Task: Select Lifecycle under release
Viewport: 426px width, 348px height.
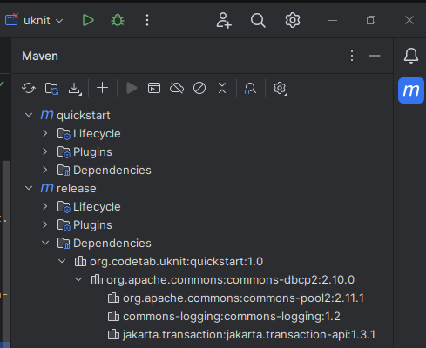Action: tap(202, 206)
